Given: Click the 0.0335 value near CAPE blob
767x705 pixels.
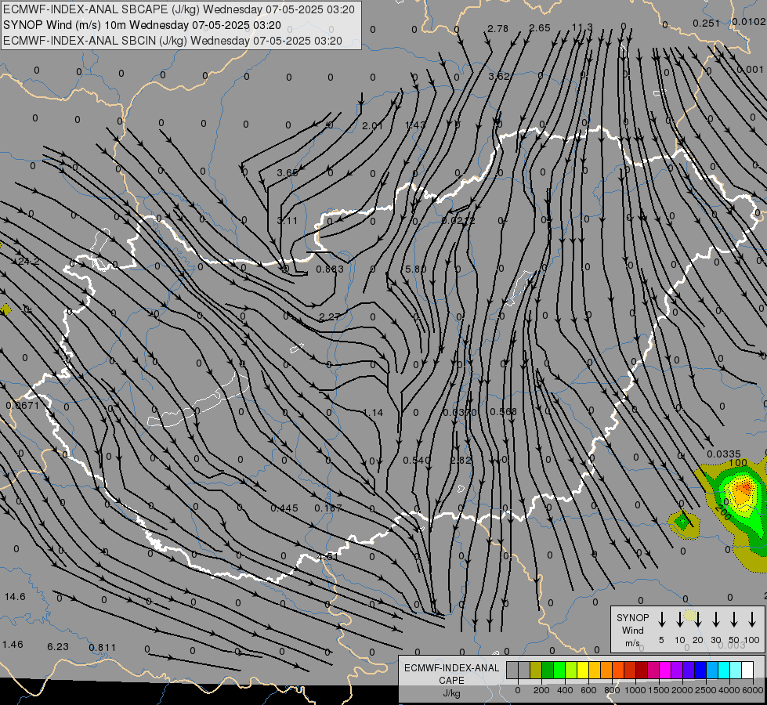Looking at the screenshot, I should click(724, 454).
